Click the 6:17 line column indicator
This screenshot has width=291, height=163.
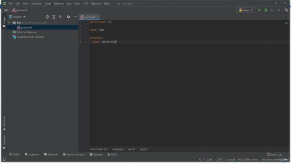point(201,159)
